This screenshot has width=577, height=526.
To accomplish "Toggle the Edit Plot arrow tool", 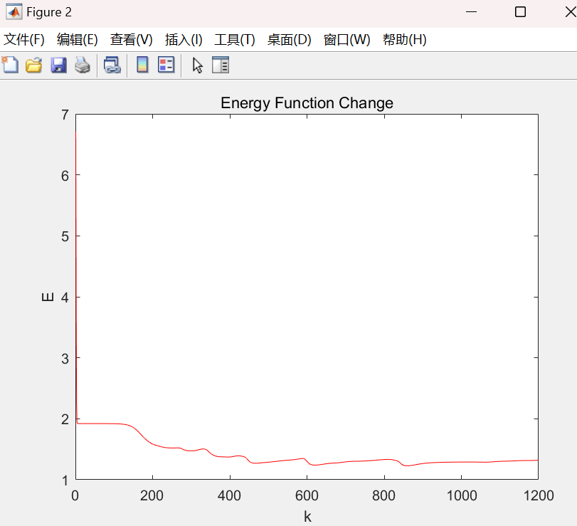I will tap(198, 65).
